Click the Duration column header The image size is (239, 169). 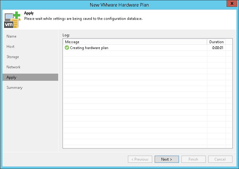coord(216,42)
